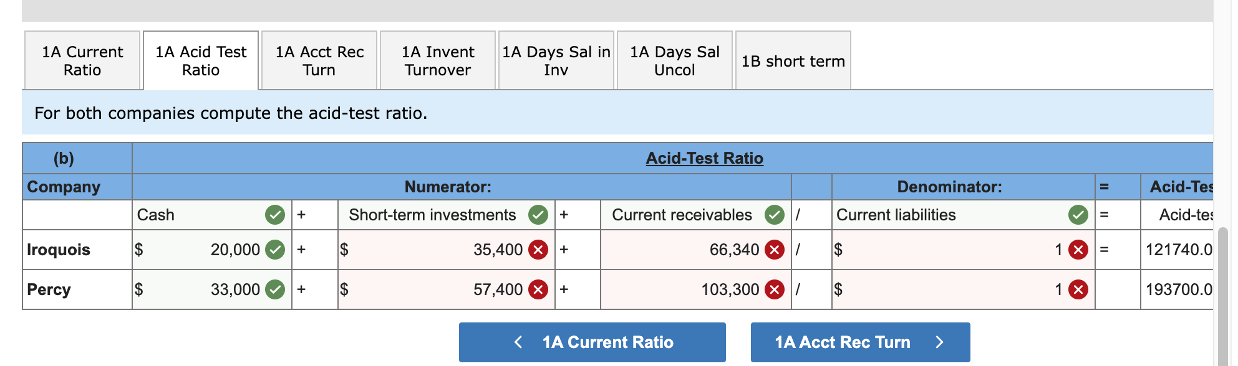Click the green check beside Short-term investments

[x=538, y=215]
